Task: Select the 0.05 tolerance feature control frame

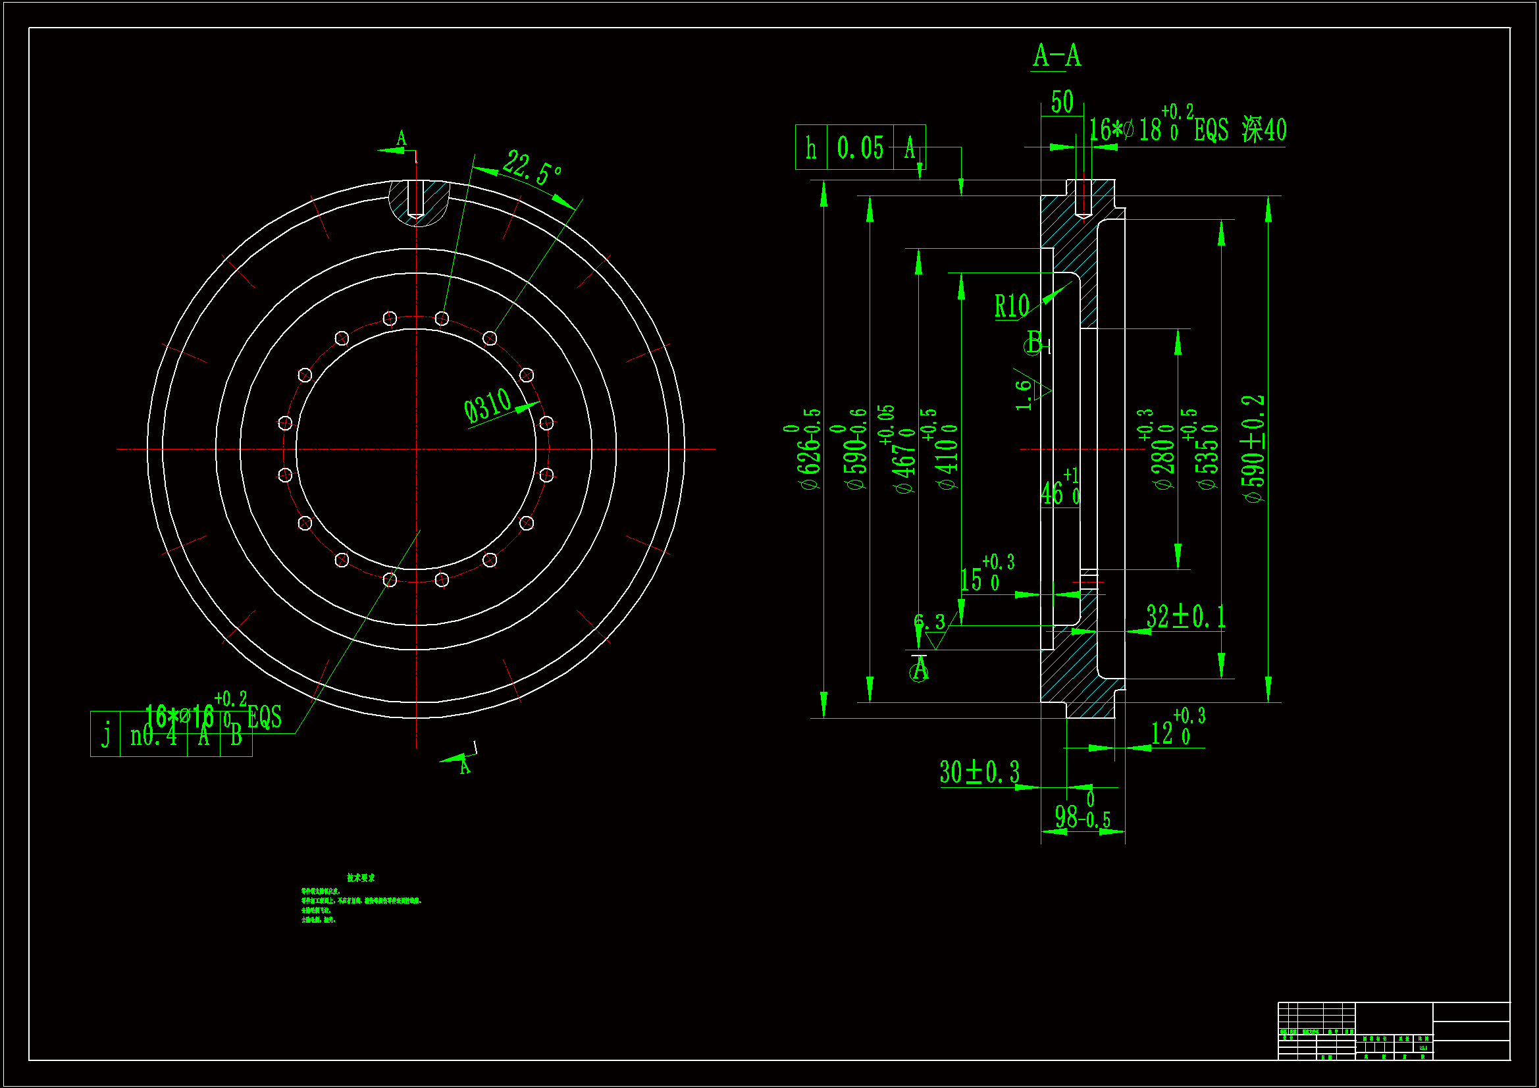Action: (860, 147)
